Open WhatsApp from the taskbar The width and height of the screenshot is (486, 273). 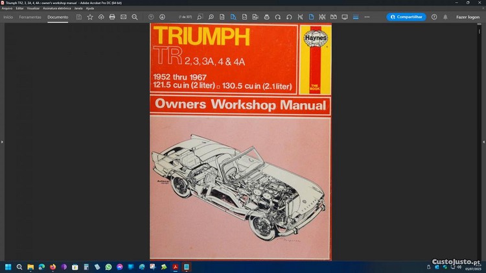click(x=108, y=267)
